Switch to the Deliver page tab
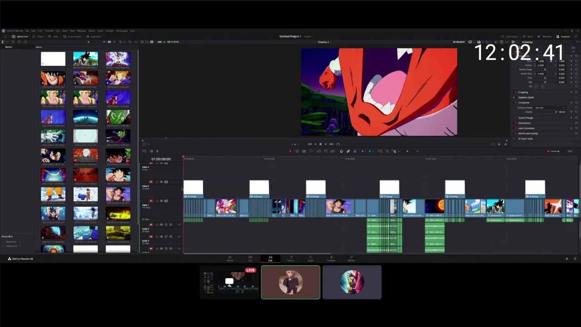 coord(351,258)
